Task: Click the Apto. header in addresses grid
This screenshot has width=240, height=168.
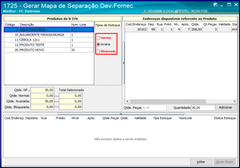Action: 185,24
